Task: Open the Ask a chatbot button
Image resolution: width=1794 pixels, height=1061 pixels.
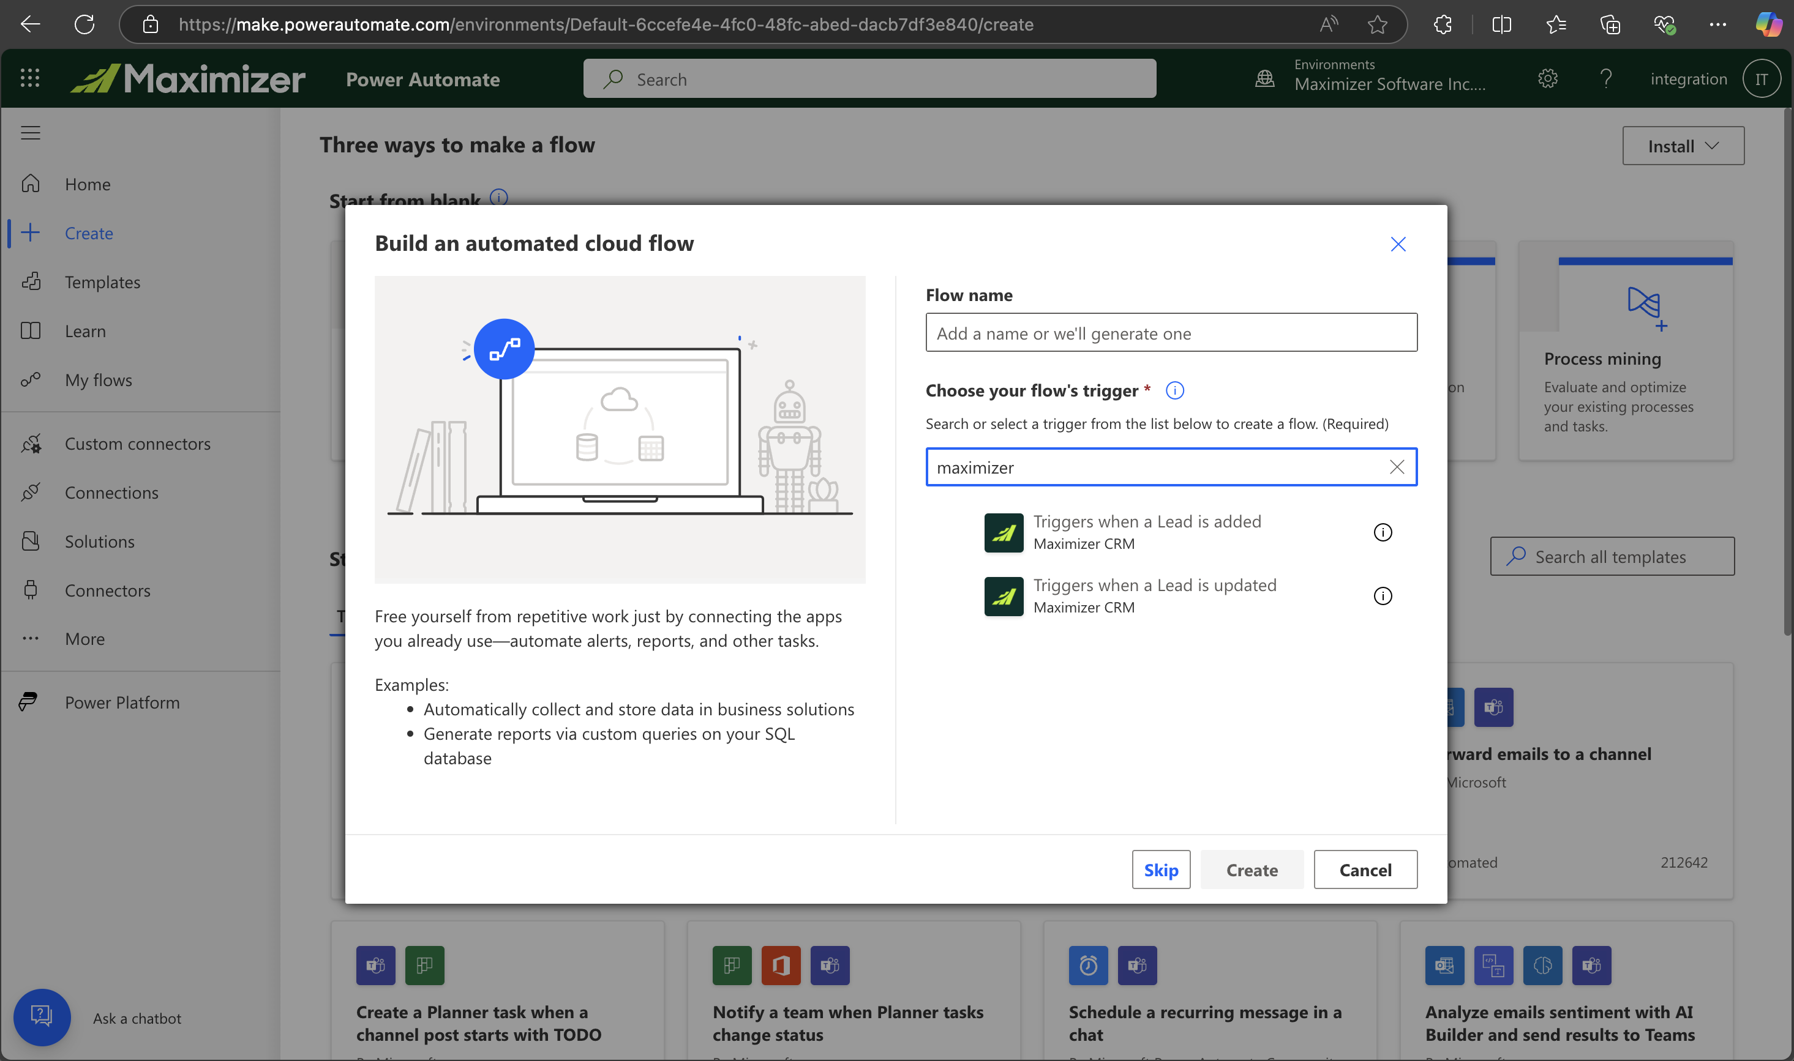Action: (x=42, y=1017)
